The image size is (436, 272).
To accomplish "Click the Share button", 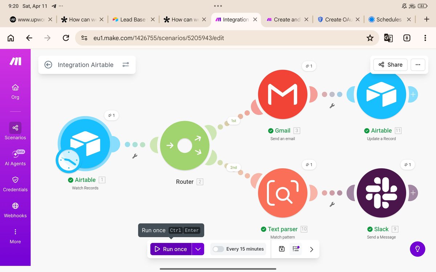I will pos(391,65).
